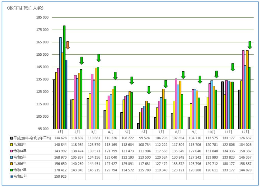
Task: Select the green arrow above February bars
Action: [x=81, y=60]
